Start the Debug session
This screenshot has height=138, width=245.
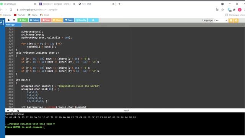coord(34,20)
